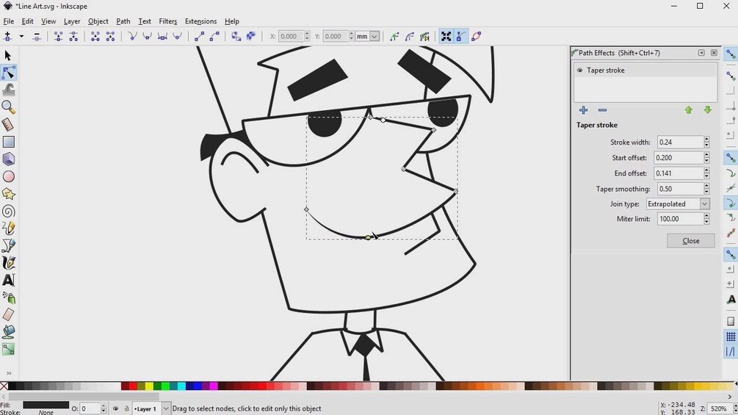Make selected nodes cusp
738x415 pixels.
132,36
